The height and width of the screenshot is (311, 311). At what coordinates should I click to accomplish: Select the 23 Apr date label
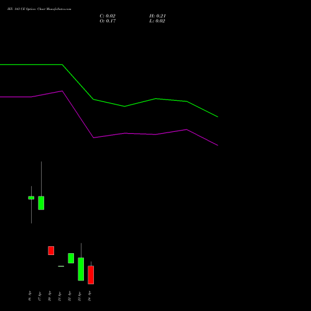[80, 296]
